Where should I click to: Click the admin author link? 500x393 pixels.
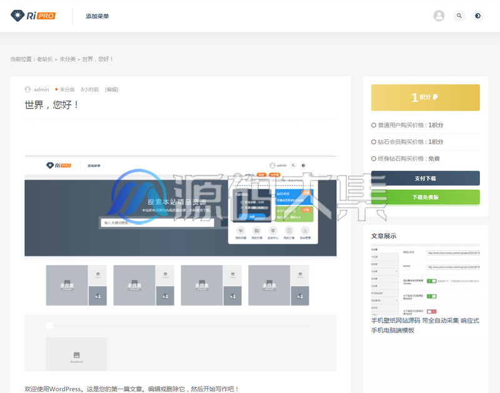coord(41,89)
